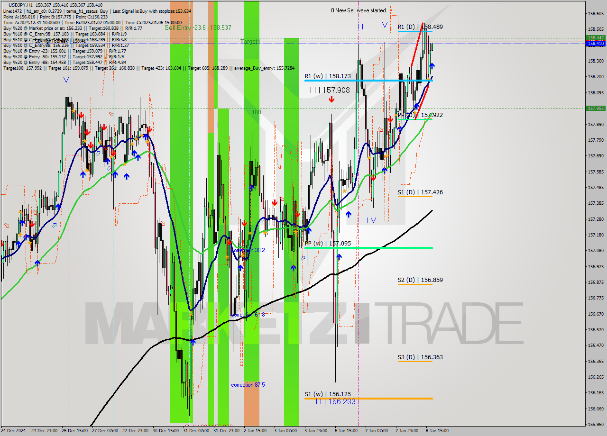Viewport: 607px width, 436px height.
Task: Click the 'PP (w) | 157.095' pivot label
Action: 328,244
